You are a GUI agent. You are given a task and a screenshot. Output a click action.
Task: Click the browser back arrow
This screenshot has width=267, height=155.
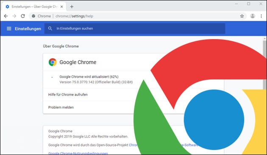(x=6, y=16)
